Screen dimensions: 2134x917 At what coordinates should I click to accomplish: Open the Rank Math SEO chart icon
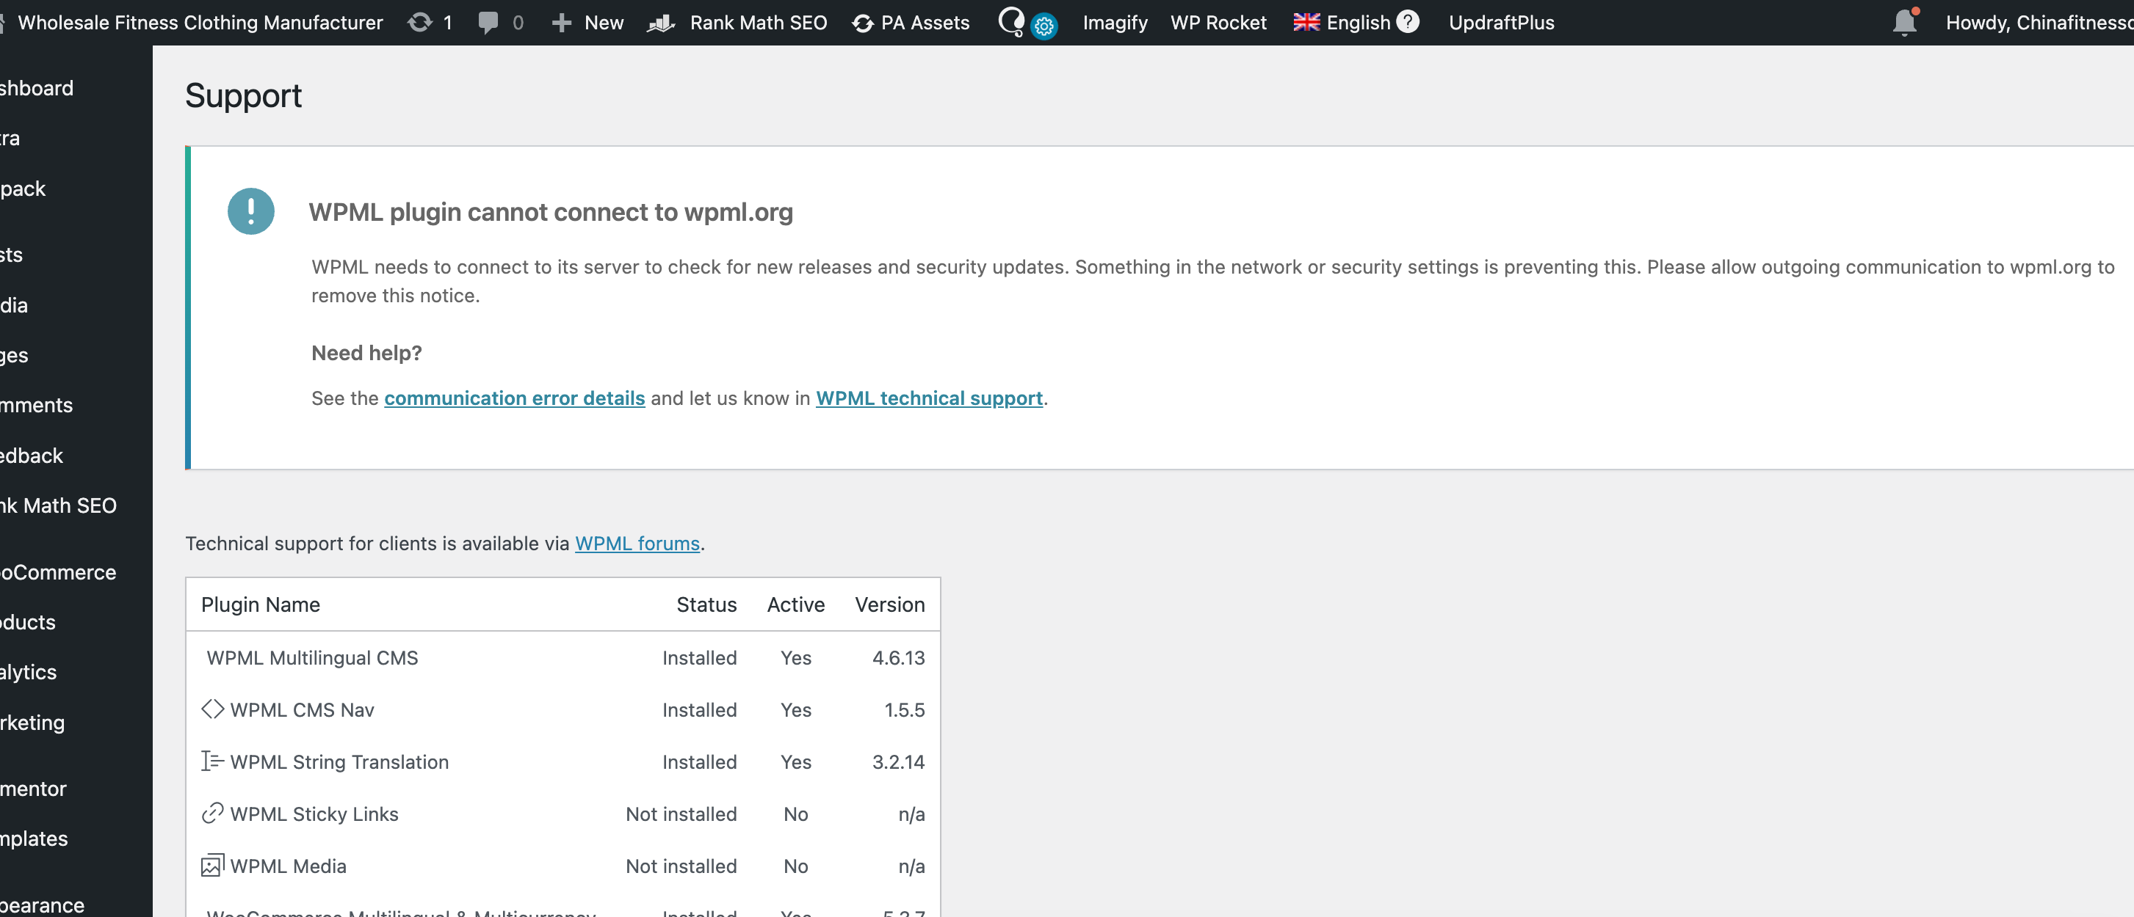661,22
